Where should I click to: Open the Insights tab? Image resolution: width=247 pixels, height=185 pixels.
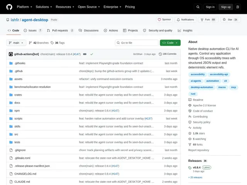185,30
